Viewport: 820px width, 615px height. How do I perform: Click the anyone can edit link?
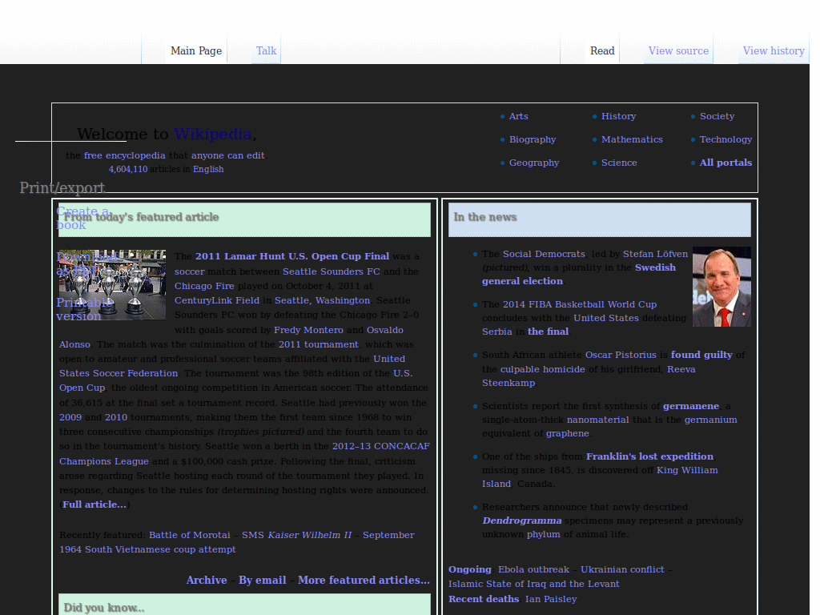pyautogui.click(x=227, y=155)
